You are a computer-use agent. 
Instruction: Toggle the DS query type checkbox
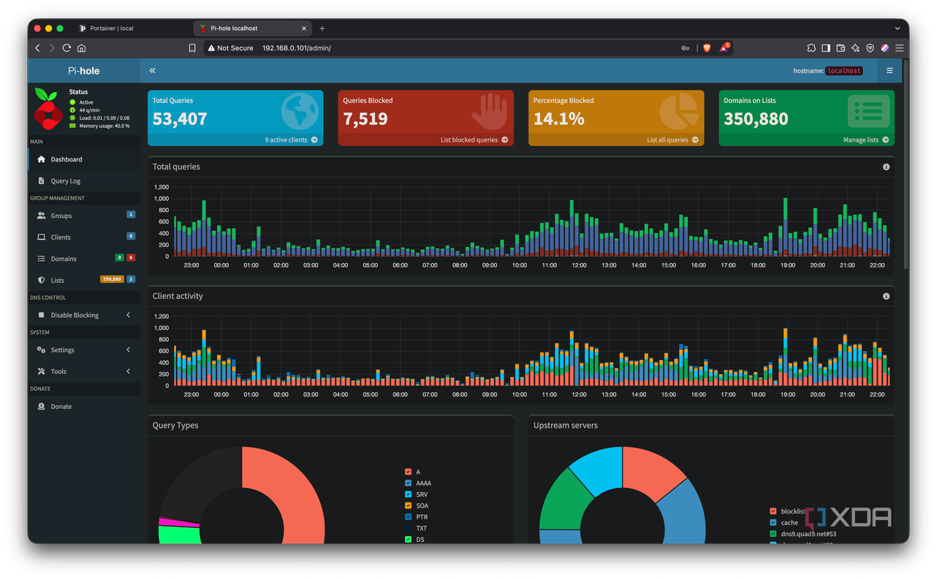point(408,539)
